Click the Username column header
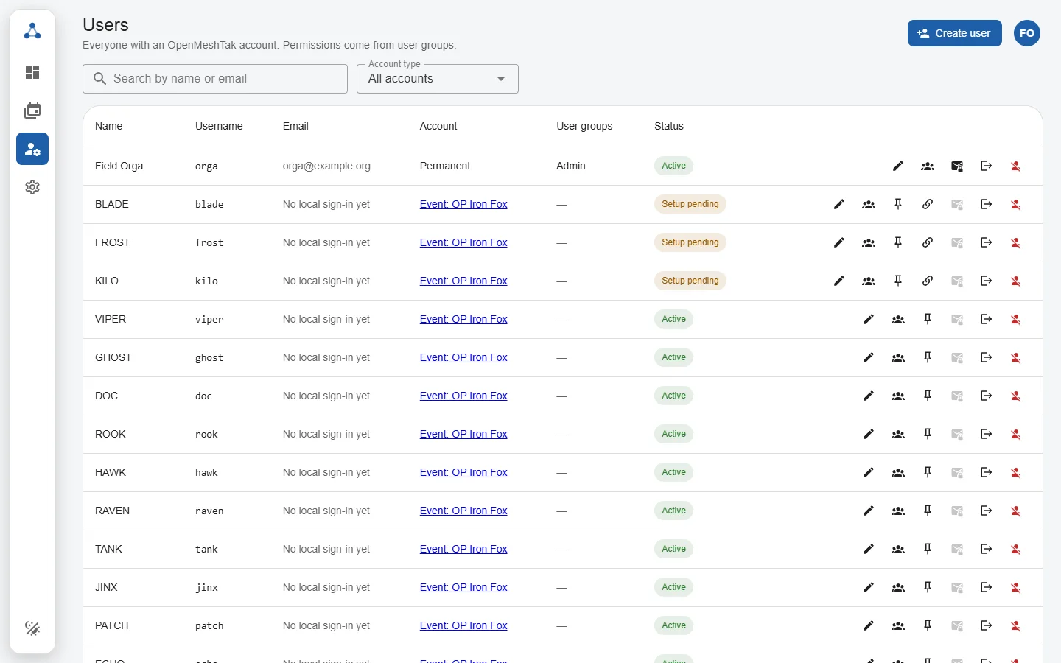Image resolution: width=1061 pixels, height=663 pixels. point(219,126)
